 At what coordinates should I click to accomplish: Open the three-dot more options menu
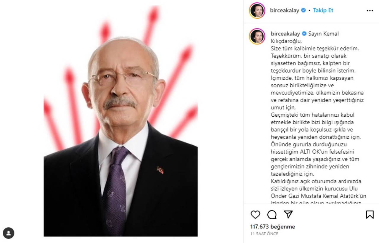370,10
